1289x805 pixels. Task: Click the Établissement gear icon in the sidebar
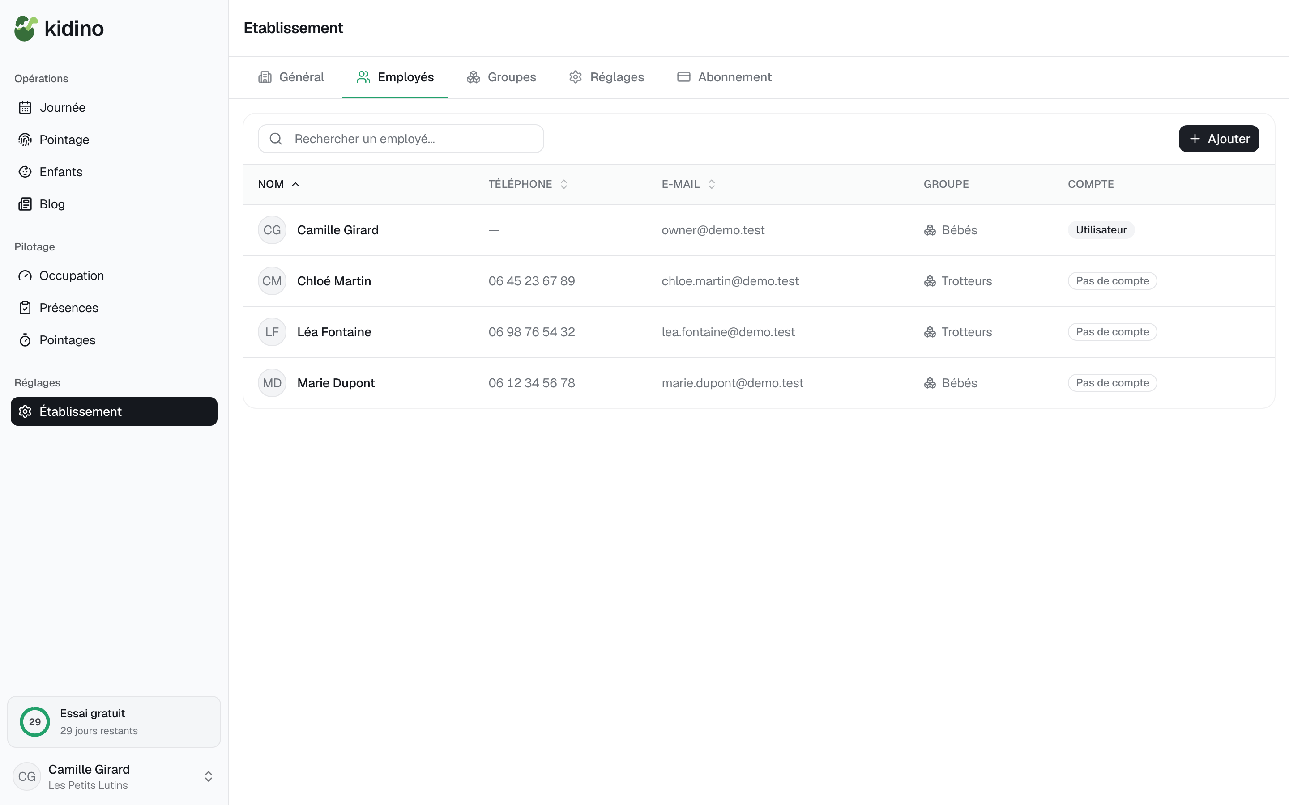pos(25,411)
